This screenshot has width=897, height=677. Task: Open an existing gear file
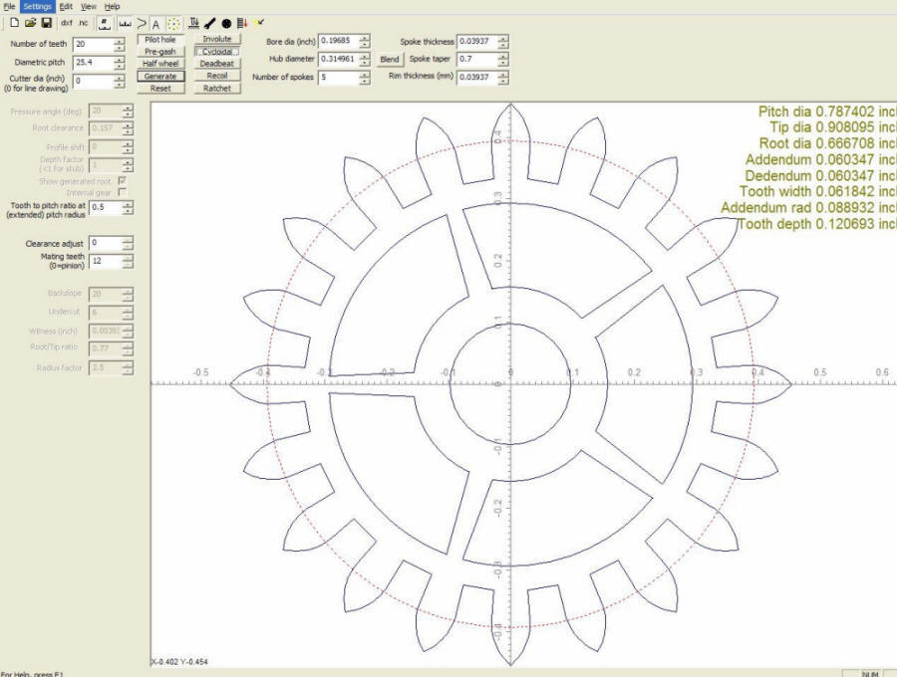coord(29,23)
